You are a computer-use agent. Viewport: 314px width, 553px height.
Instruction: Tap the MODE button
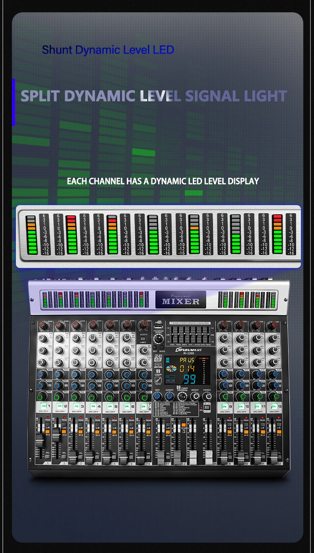pyautogui.click(x=162, y=348)
